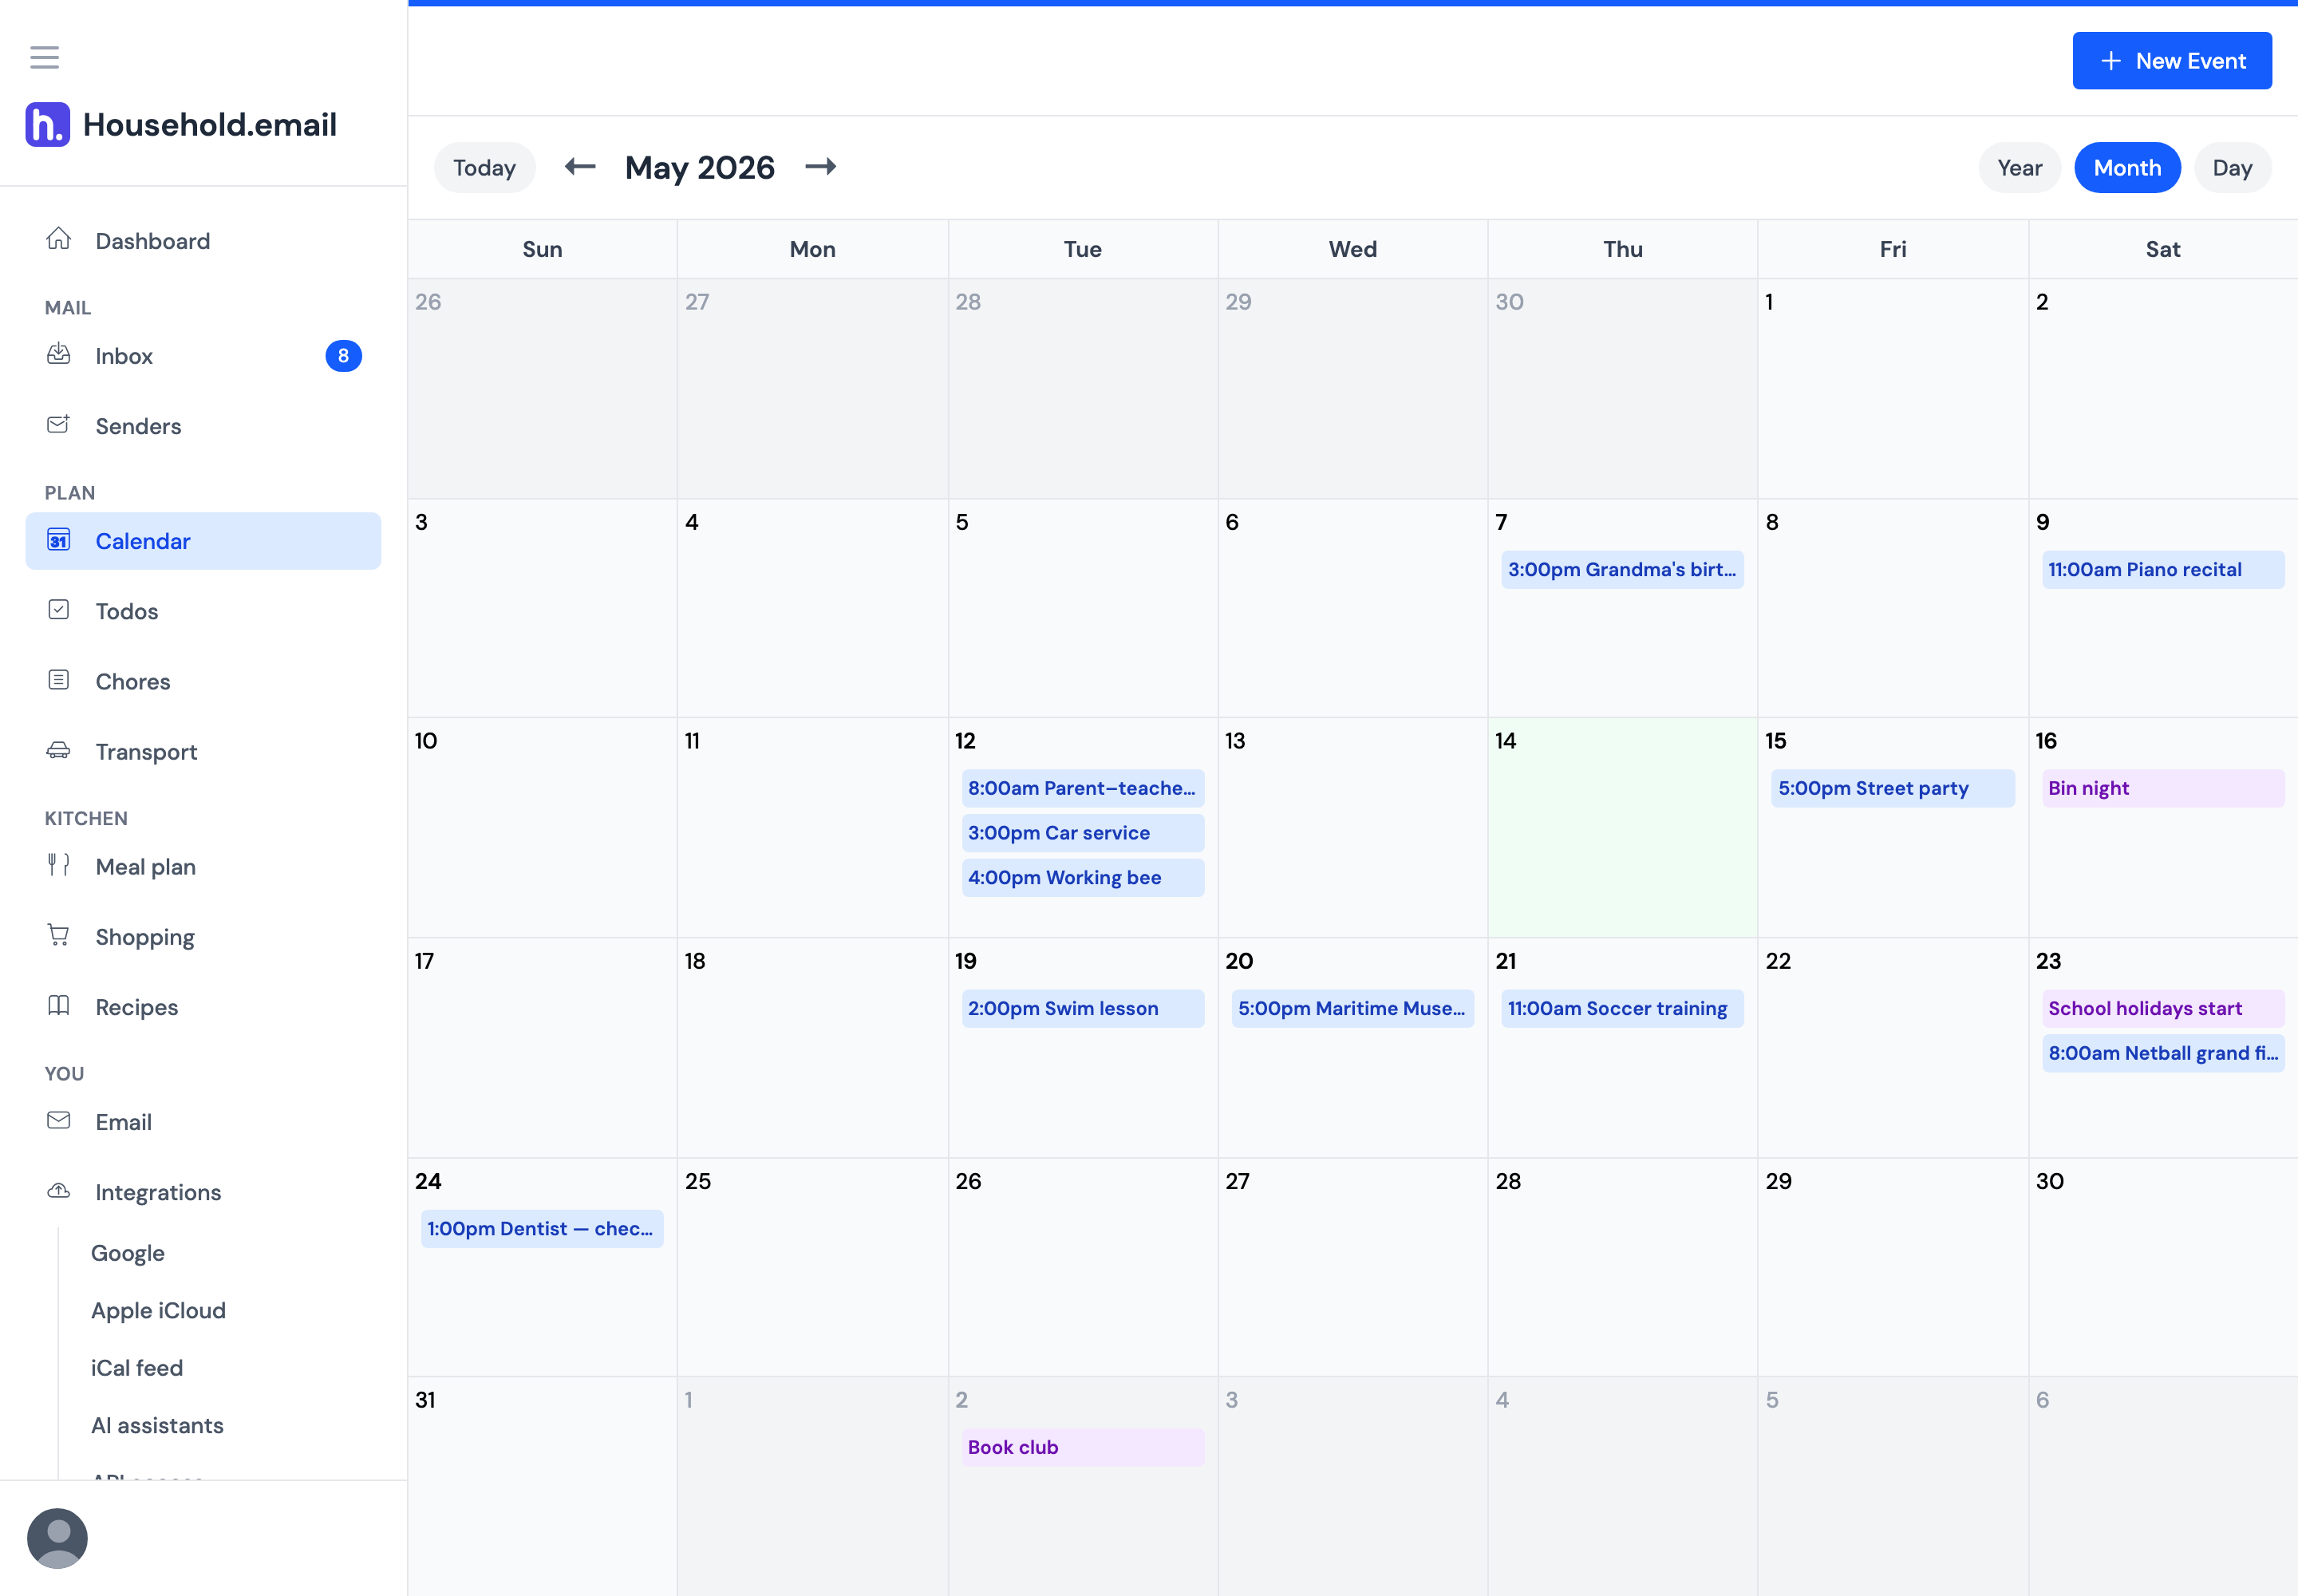Viewport: 2298px width, 1596px height.
Task: Go to previous month with left arrow
Action: 580,166
